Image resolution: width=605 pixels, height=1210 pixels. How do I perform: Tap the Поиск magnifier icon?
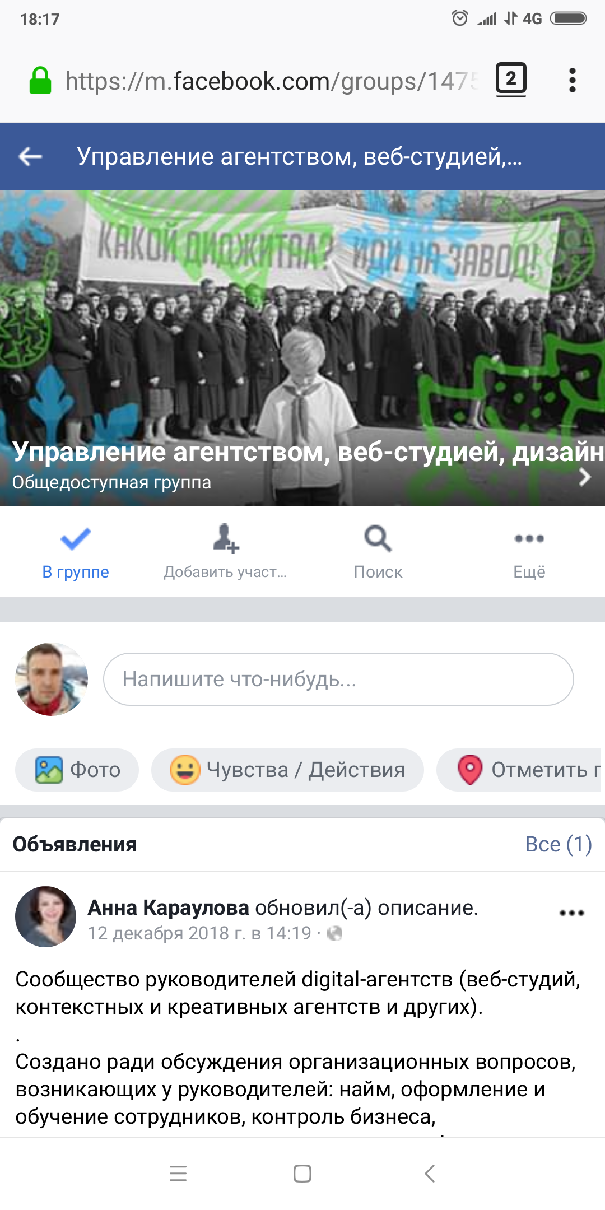[x=378, y=539]
